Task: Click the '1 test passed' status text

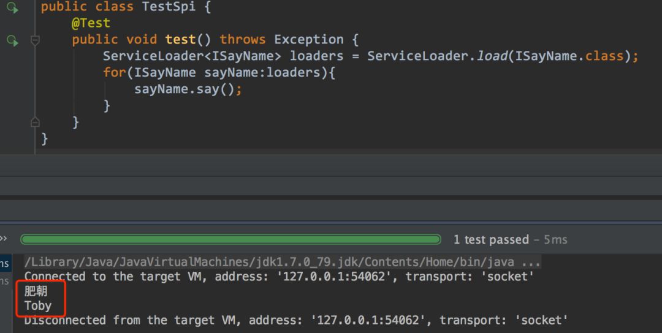Action: pyautogui.click(x=491, y=239)
